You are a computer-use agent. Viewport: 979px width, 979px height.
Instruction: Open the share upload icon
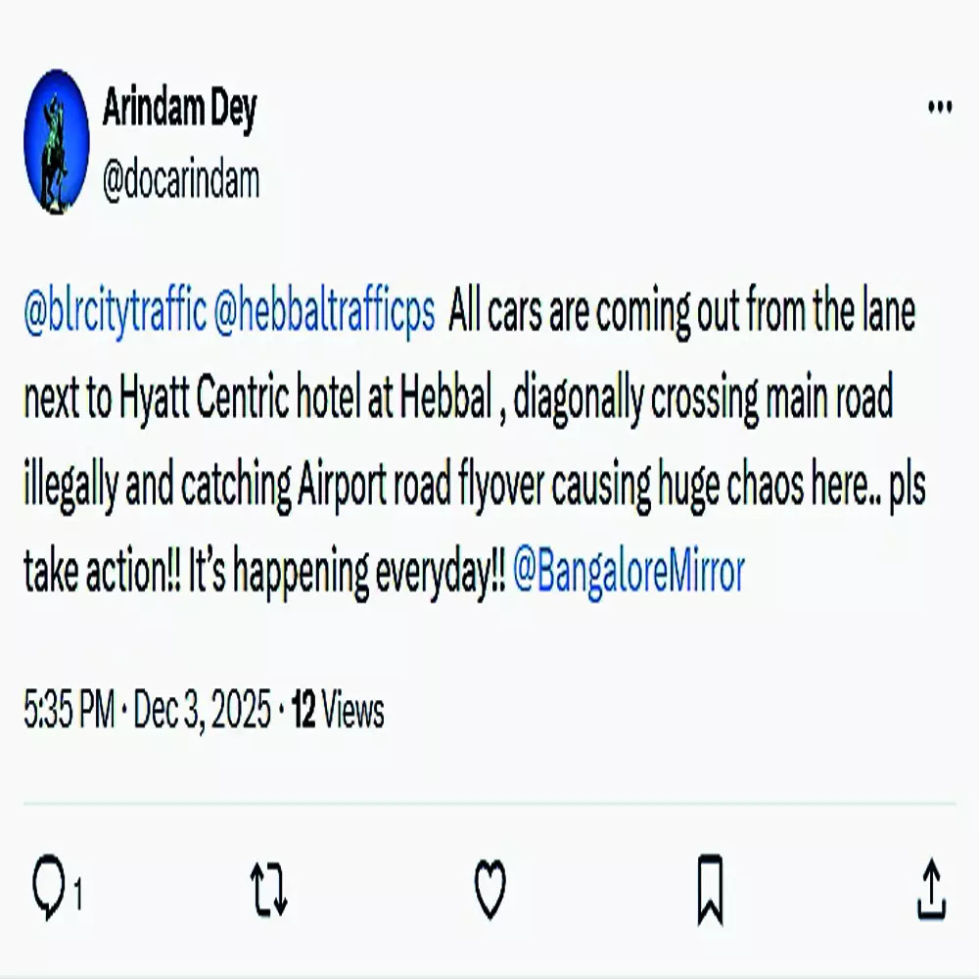931,890
